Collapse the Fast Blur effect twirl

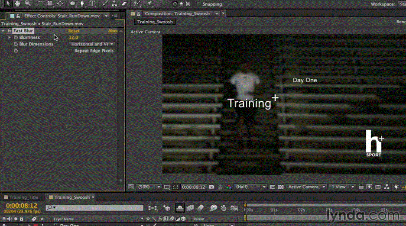click(3, 31)
